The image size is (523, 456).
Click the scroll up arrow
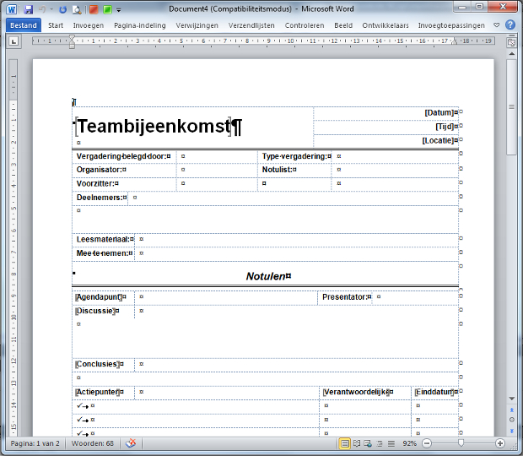pyautogui.click(x=511, y=53)
